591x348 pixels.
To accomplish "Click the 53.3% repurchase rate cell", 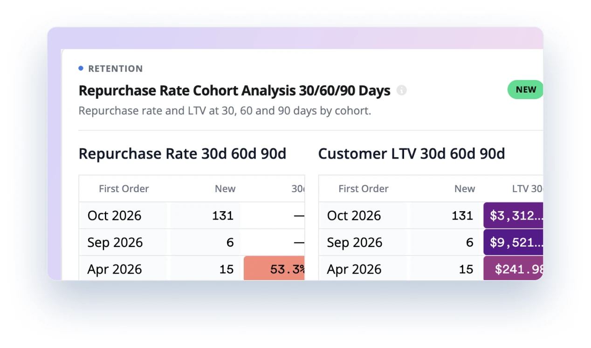I will 274,268.
